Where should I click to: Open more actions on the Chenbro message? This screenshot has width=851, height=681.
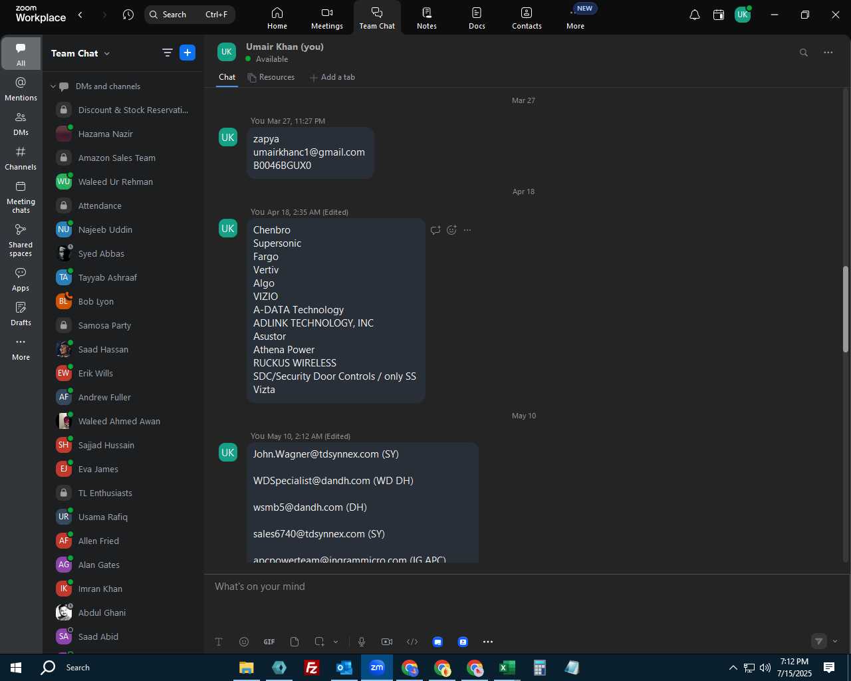pyautogui.click(x=467, y=230)
